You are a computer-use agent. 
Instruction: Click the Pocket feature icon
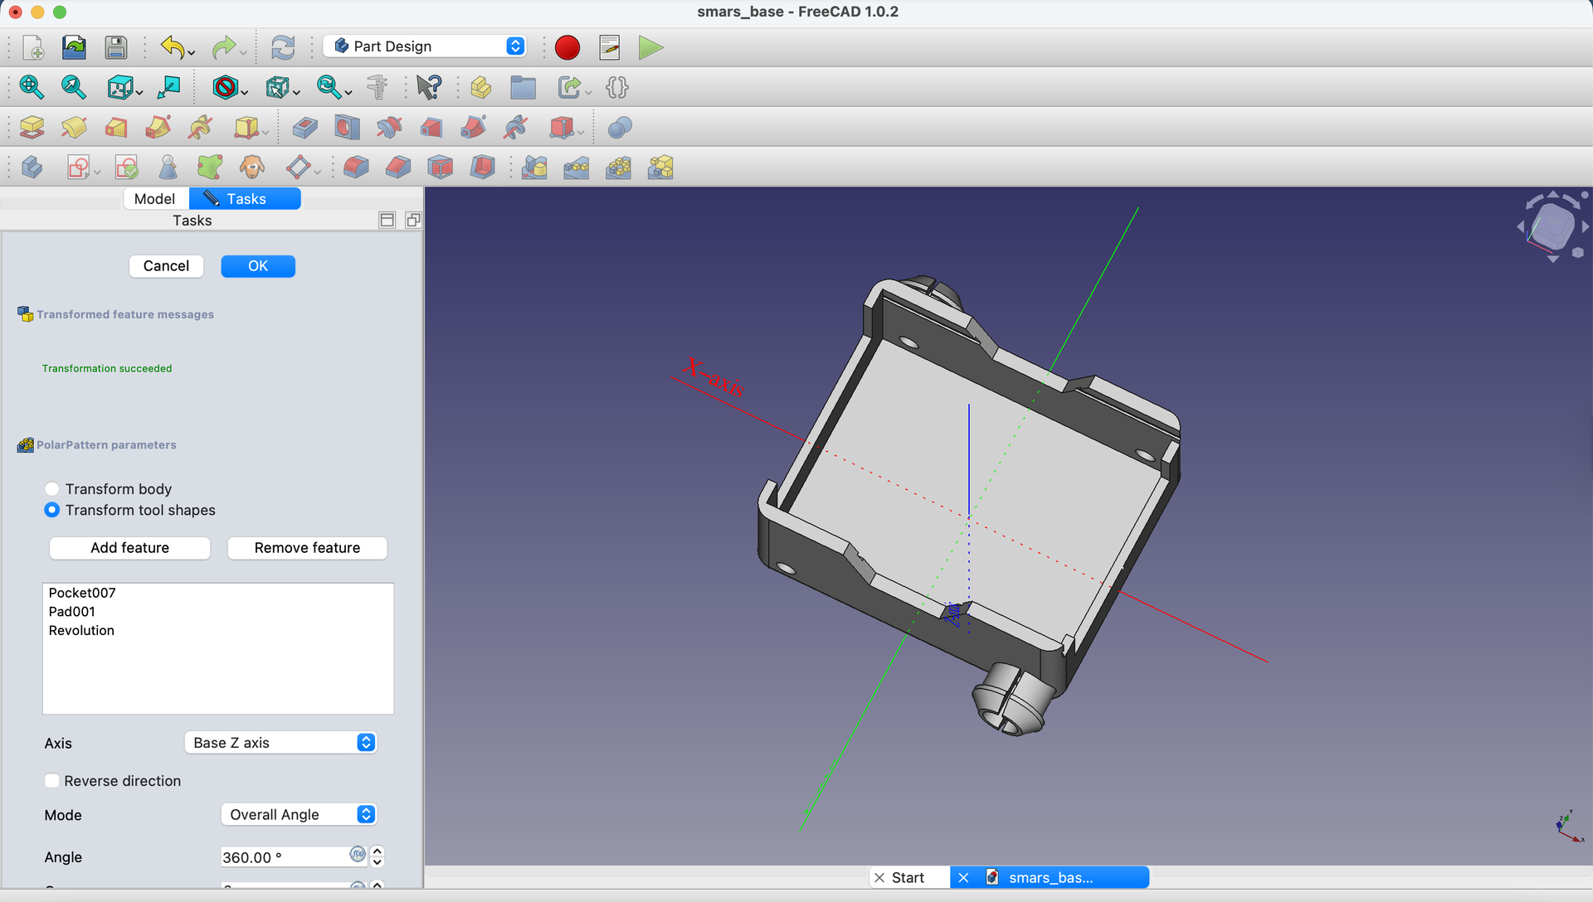pos(304,127)
